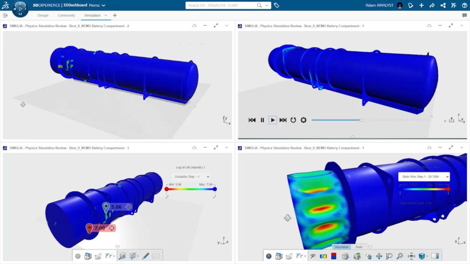470x264 pixels.
Task: Open the chat bubble icon at right
Action: coord(465,15)
